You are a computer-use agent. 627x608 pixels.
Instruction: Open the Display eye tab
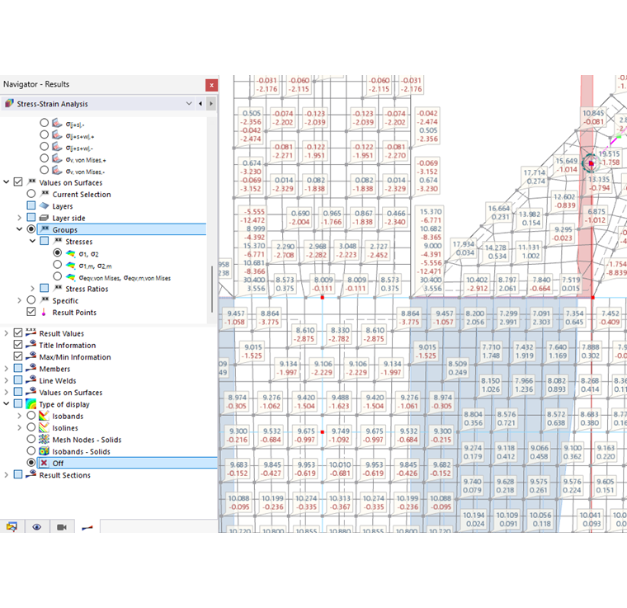(37, 527)
